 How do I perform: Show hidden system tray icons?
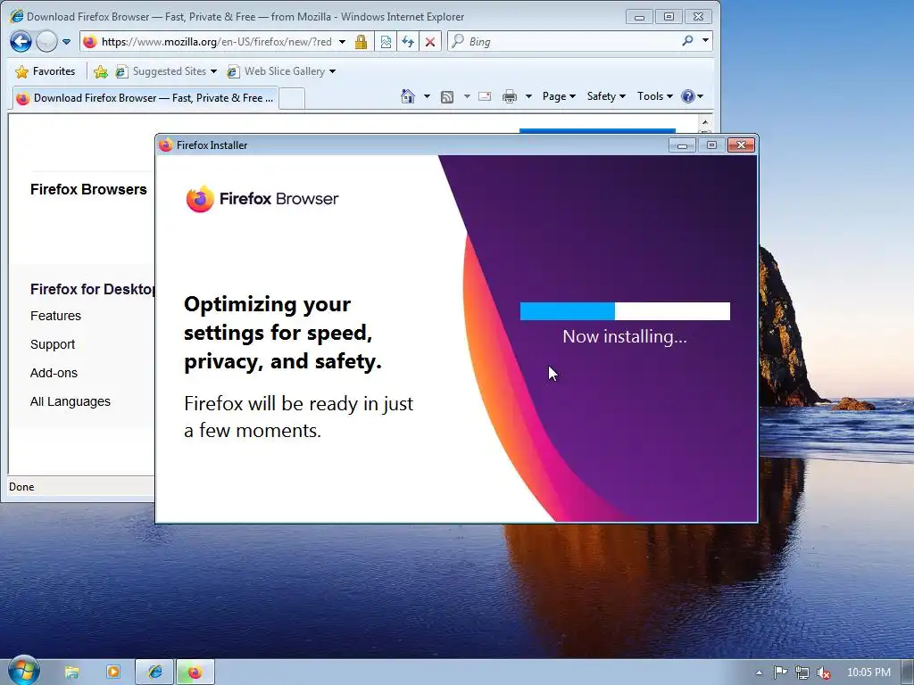click(x=759, y=673)
